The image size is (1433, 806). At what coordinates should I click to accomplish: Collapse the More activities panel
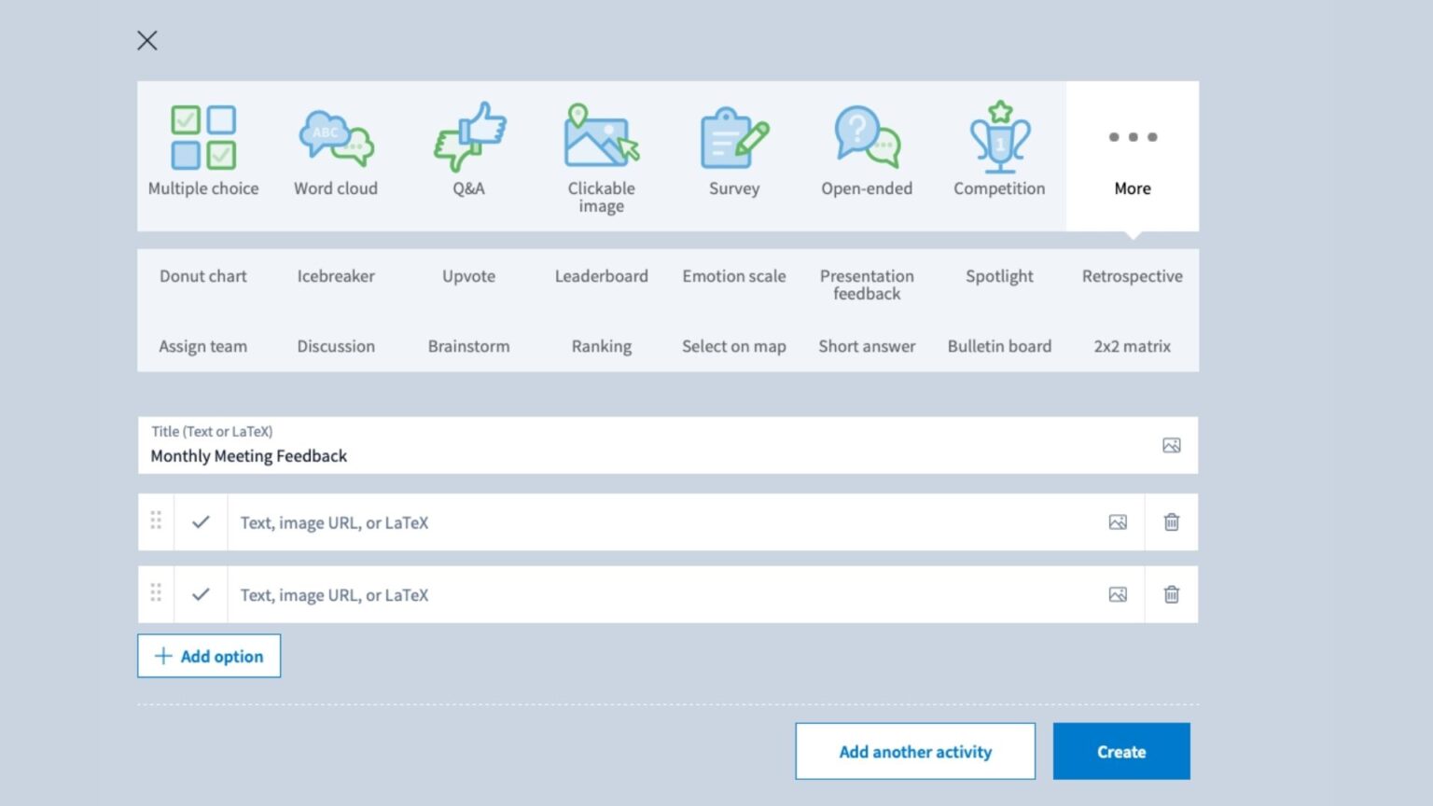[1133, 155]
